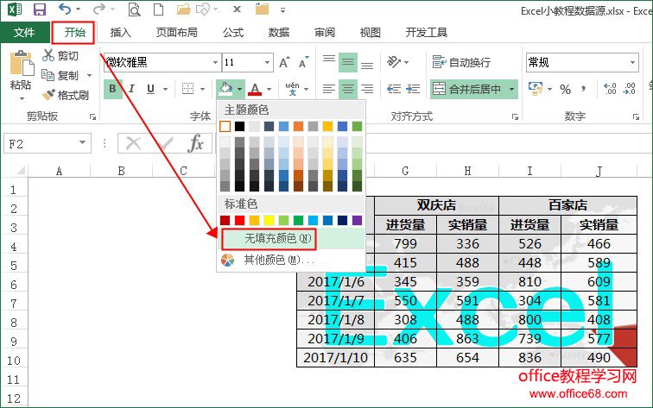The image size is (653, 408).
Task: Click the Redo arrow icon
Action: (x=98, y=9)
